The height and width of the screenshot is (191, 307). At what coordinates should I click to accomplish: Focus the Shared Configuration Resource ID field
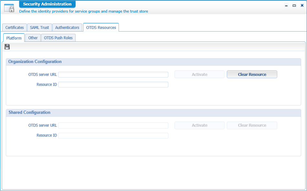(x=113, y=136)
